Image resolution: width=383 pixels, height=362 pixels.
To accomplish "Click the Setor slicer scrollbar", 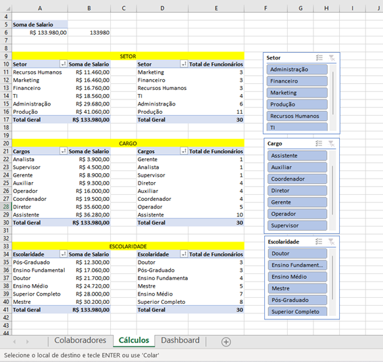I will pyautogui.click(x=333, y=93).
